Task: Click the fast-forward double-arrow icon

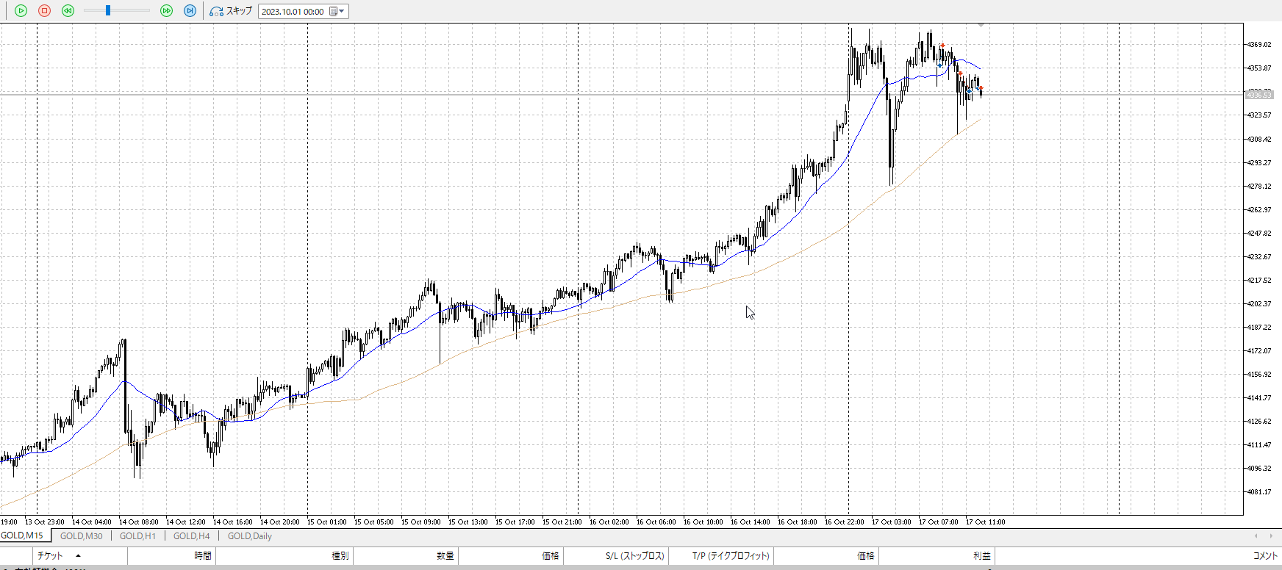Action: 166,11
